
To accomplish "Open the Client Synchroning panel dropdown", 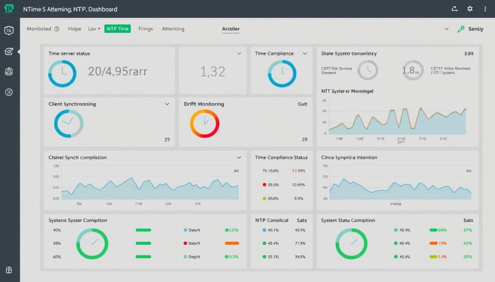I will click(167, 104).
